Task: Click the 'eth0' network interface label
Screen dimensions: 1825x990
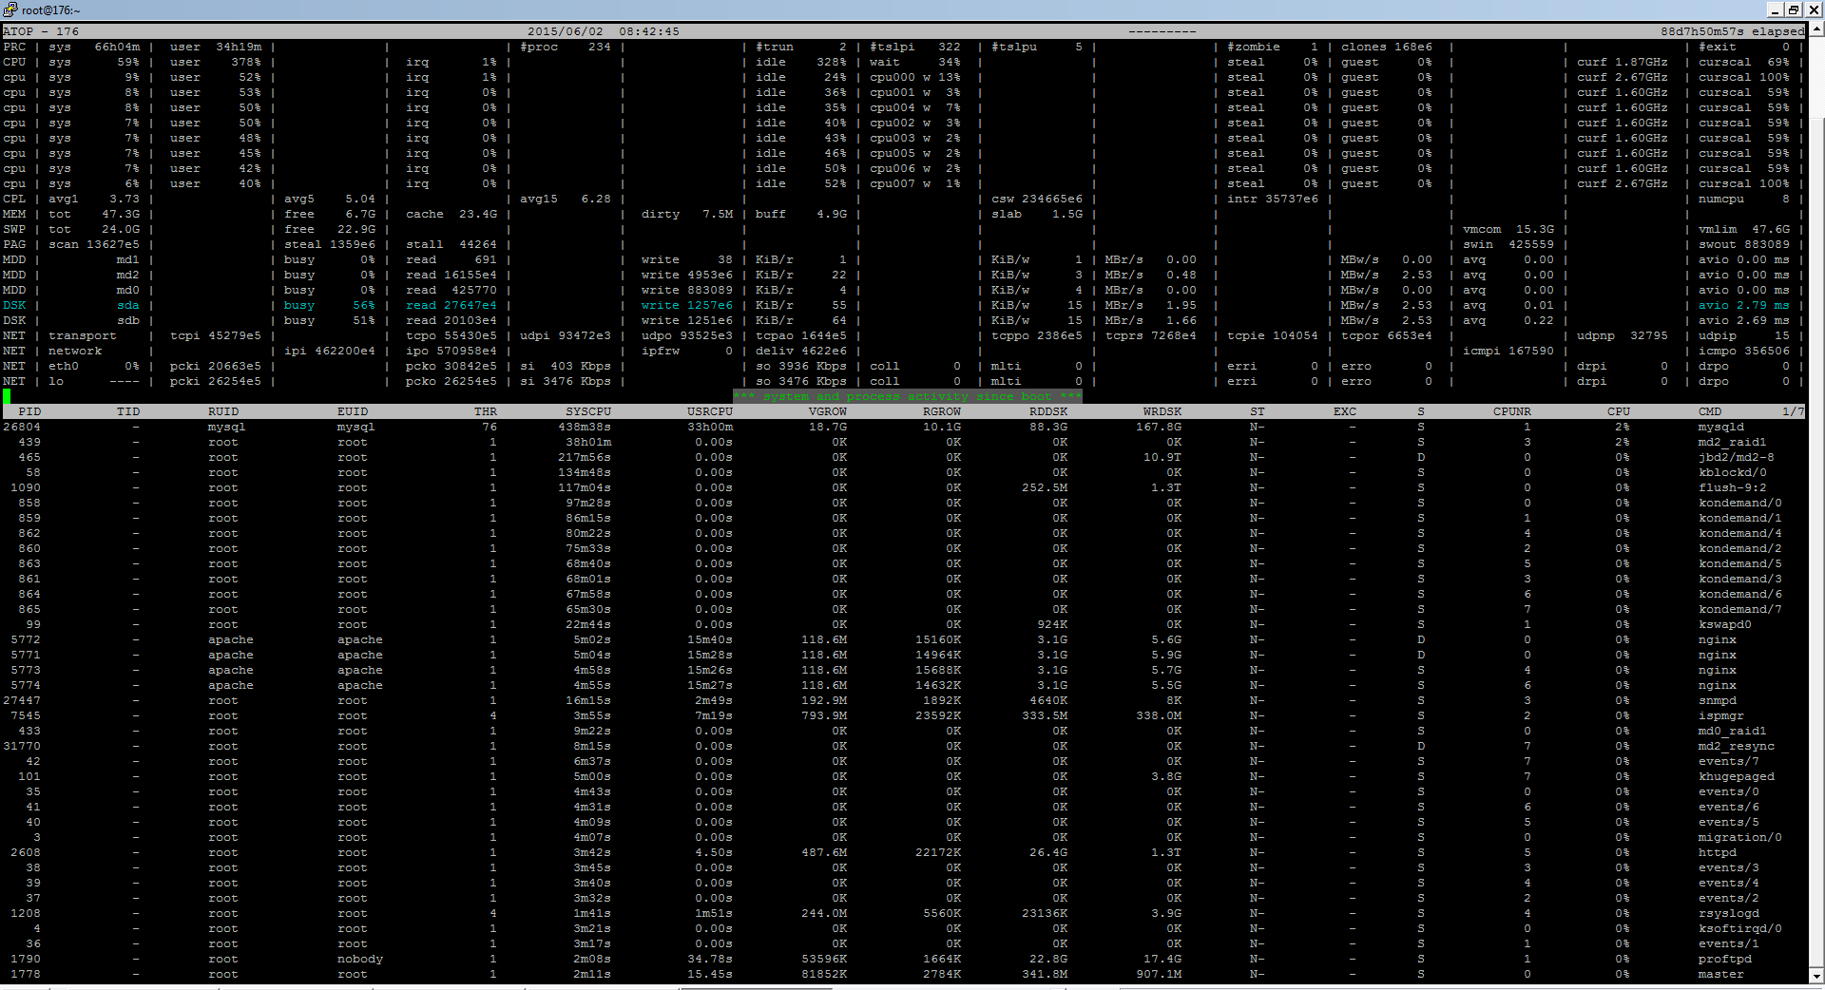Action: pos(64,366)
